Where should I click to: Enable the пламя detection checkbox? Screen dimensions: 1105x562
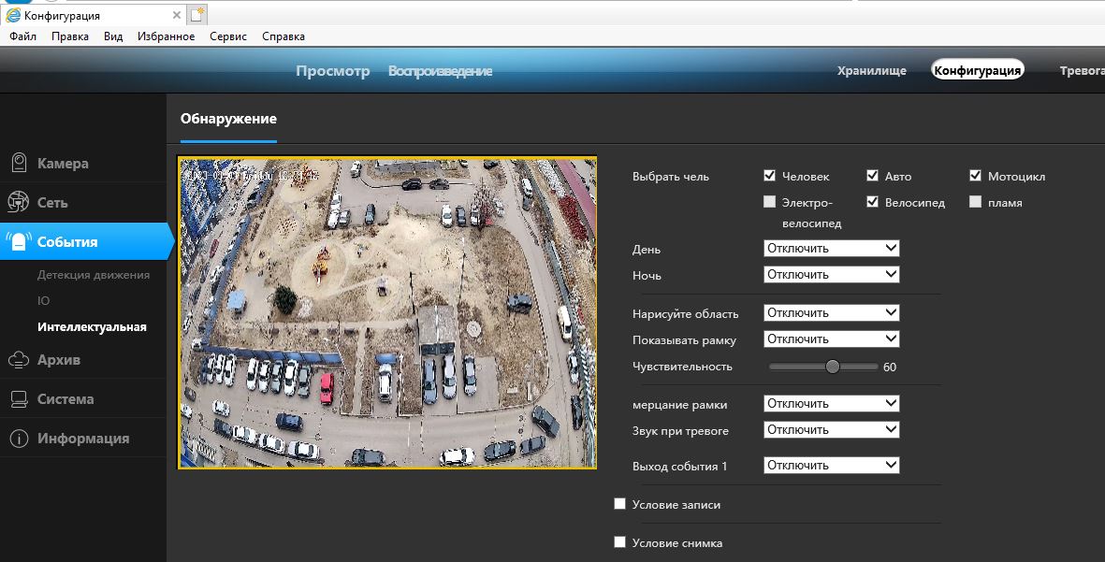976,202
